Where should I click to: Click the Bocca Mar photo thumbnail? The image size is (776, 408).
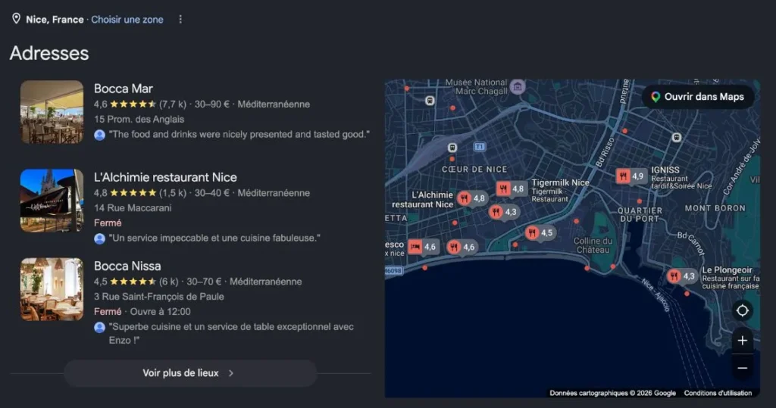pyautogui.click(x=52, y=112)
